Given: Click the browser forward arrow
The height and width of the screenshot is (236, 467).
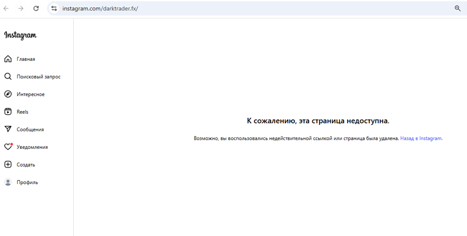Looking at the screenshot, I should (21, 8).
